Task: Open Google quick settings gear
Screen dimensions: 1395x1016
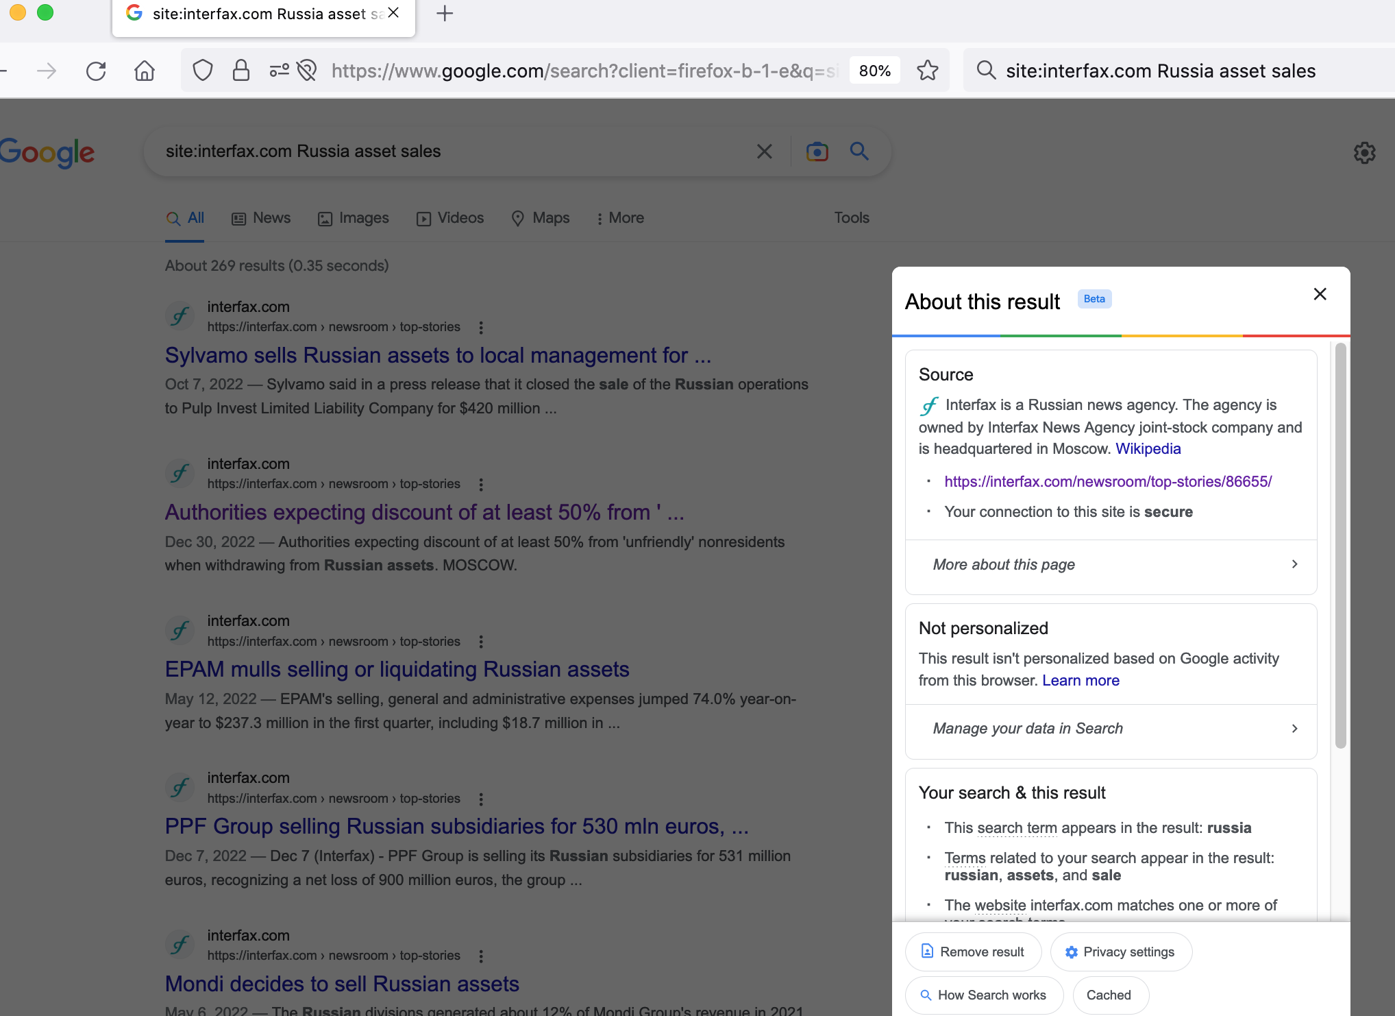Action: [x=1364, y=153]
